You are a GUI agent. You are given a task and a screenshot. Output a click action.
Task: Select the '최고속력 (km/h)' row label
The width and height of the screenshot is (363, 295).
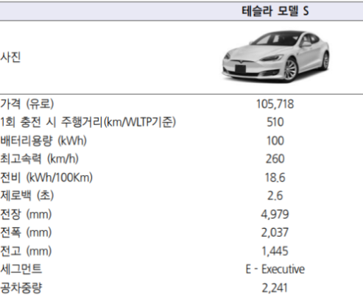39,159
